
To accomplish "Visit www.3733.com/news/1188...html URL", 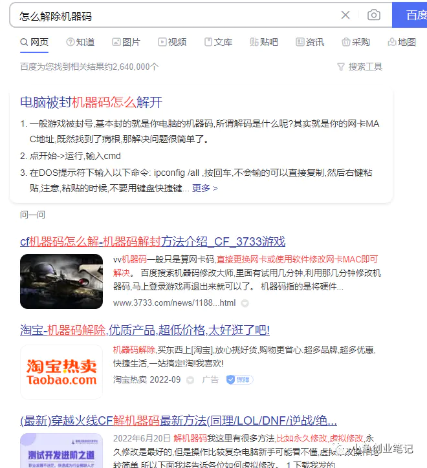I will (x=174, y=303).
